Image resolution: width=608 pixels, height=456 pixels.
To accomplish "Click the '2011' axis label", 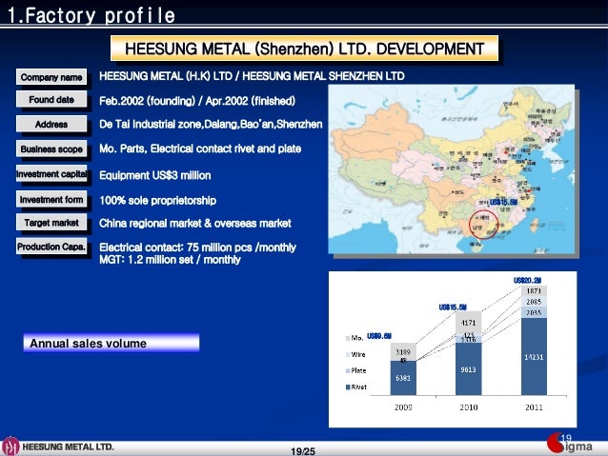I will click(534, 407).
